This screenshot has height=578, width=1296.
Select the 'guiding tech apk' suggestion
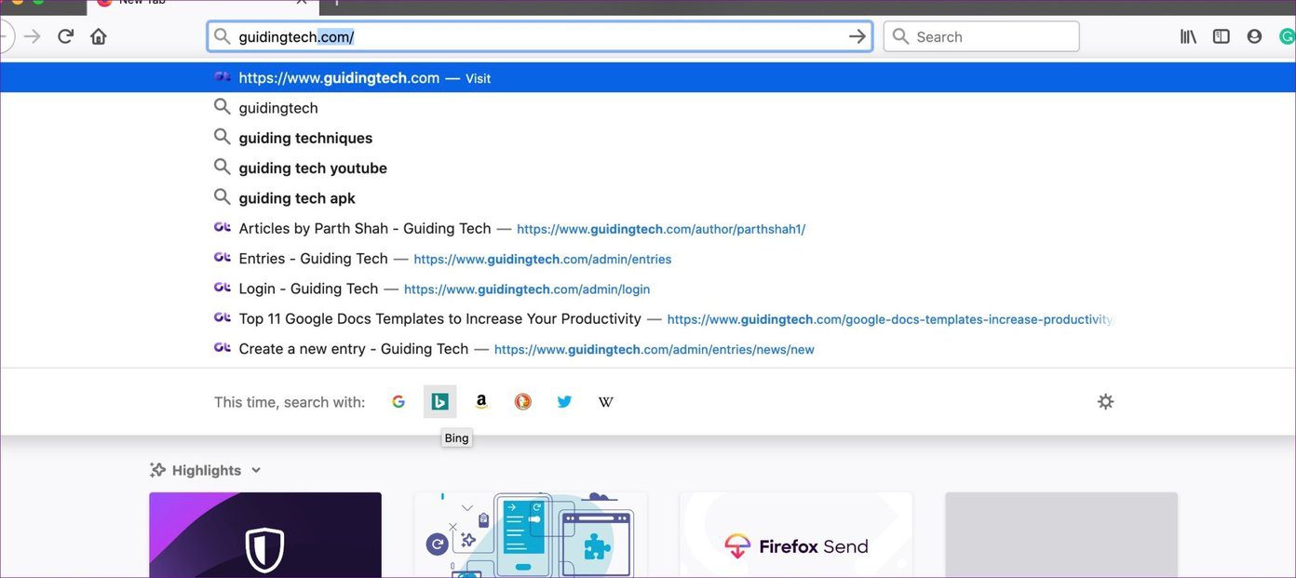coord(648,198)
